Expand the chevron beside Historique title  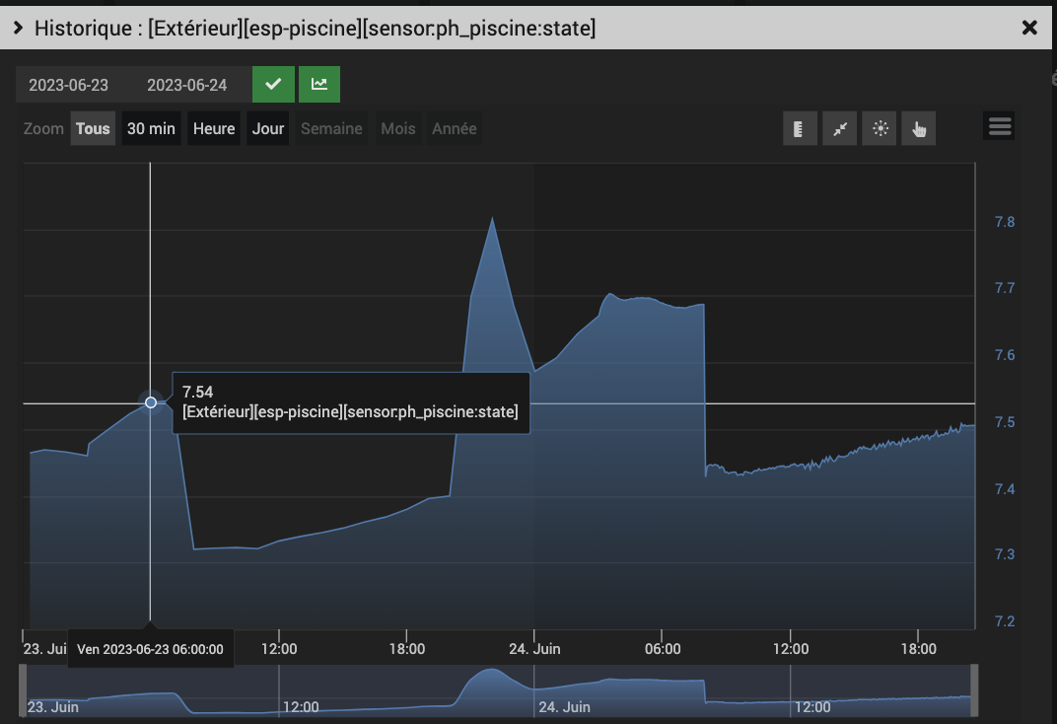(18, 28)
